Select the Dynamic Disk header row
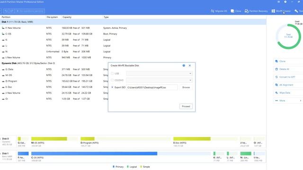303x170 pixels. pyautogui.click(x=133, y=63)
